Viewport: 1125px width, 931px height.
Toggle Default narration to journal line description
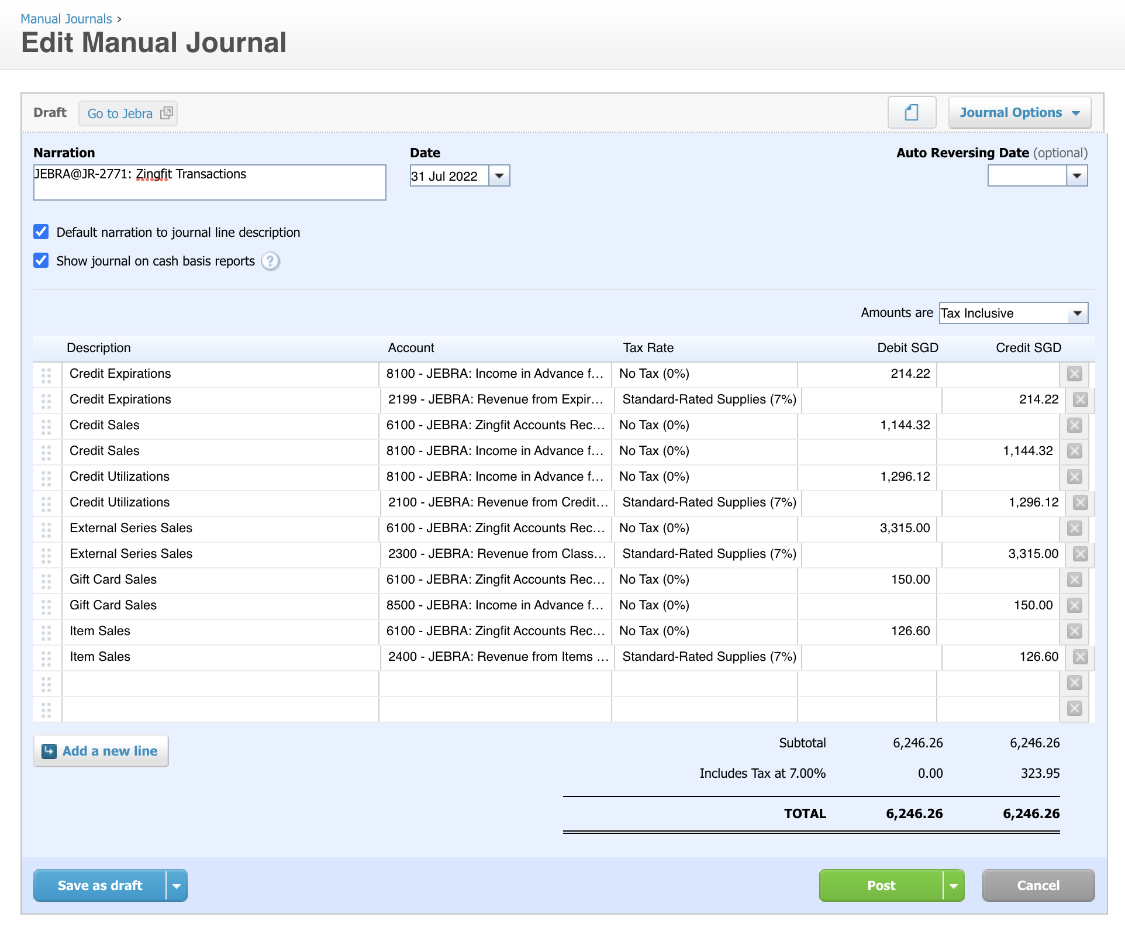tap(41, 232)
